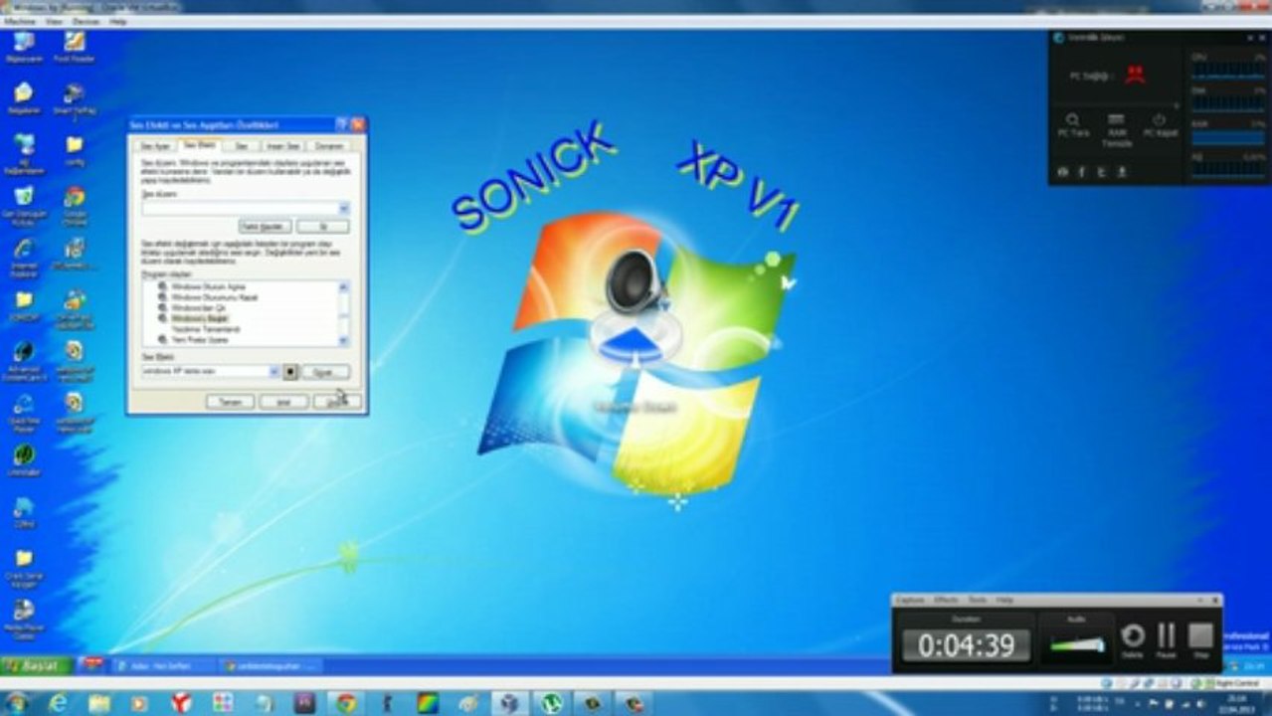This screenshot has width=1272, height=716.
Task: Open the View menu in VirtualBox
Action: pyautogui.click(x=54, y=21)
